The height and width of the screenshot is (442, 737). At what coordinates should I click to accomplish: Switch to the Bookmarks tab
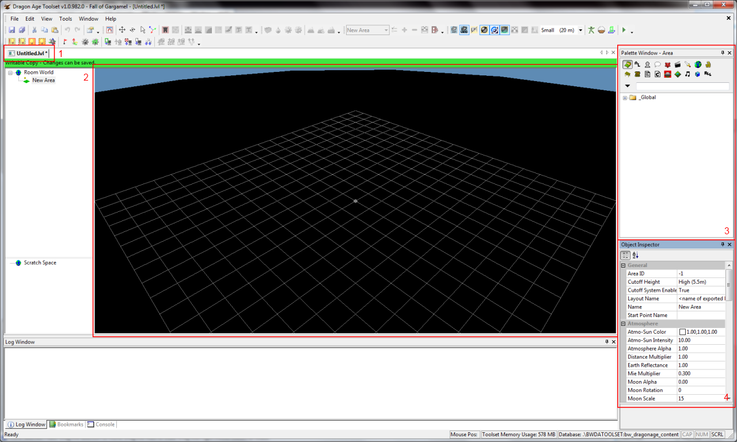(66, 424)
